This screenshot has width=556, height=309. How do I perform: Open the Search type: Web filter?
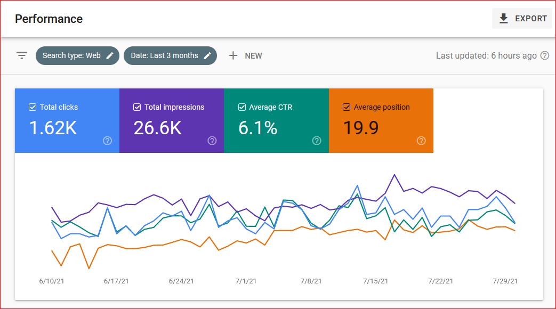(x=71, y=55)
